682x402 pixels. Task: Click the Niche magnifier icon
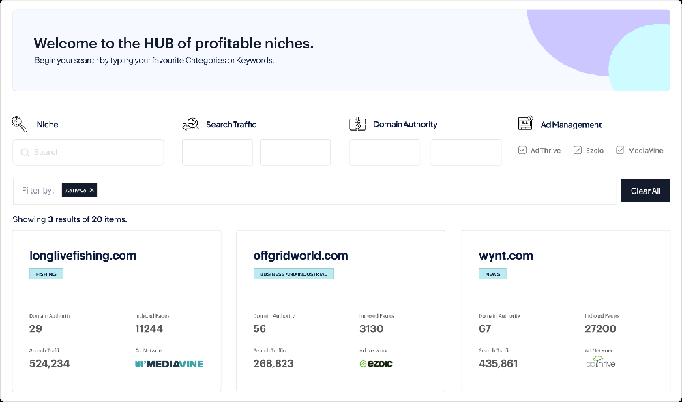pos(18,123)
